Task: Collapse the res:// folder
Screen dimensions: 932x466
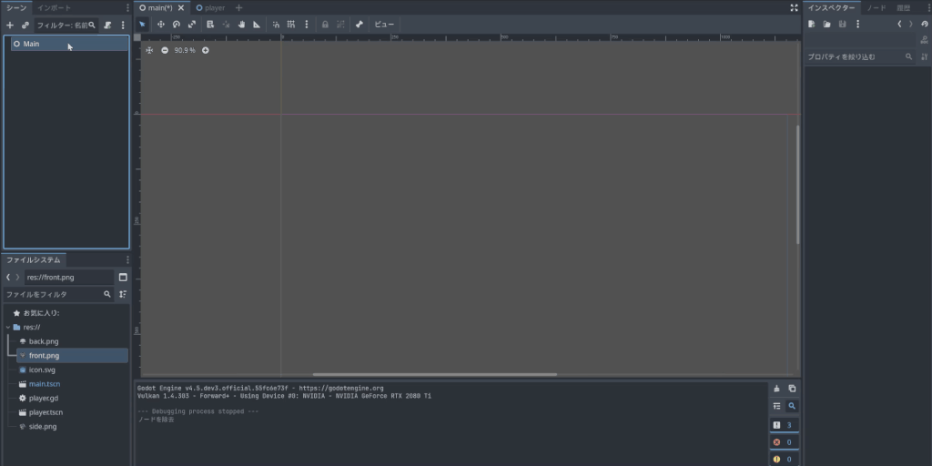Action: 8,327
